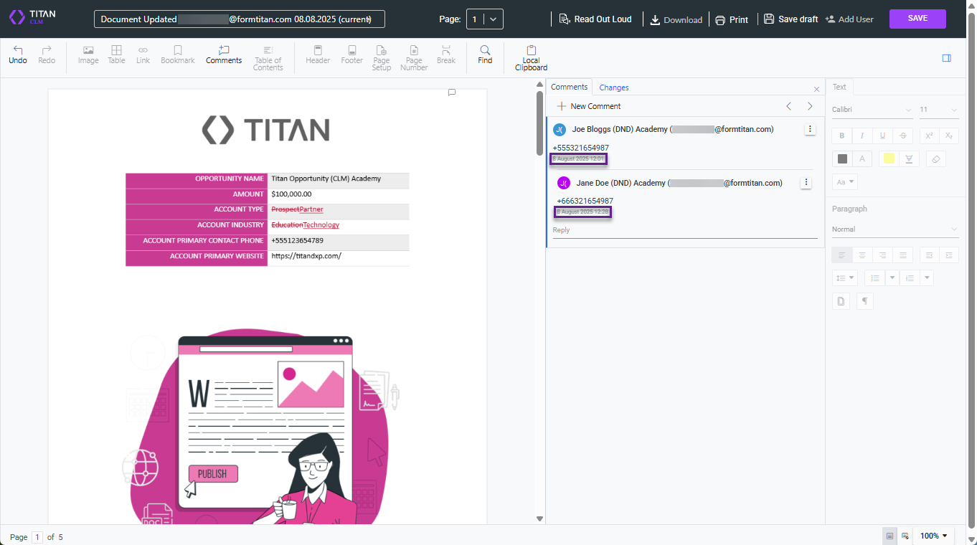
Task: Open the Table of Contents tool
Action: pyautogui.click(x=268, y=56)
